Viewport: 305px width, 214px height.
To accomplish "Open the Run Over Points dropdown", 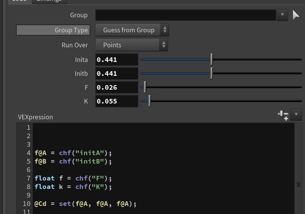I will (131, 45).
